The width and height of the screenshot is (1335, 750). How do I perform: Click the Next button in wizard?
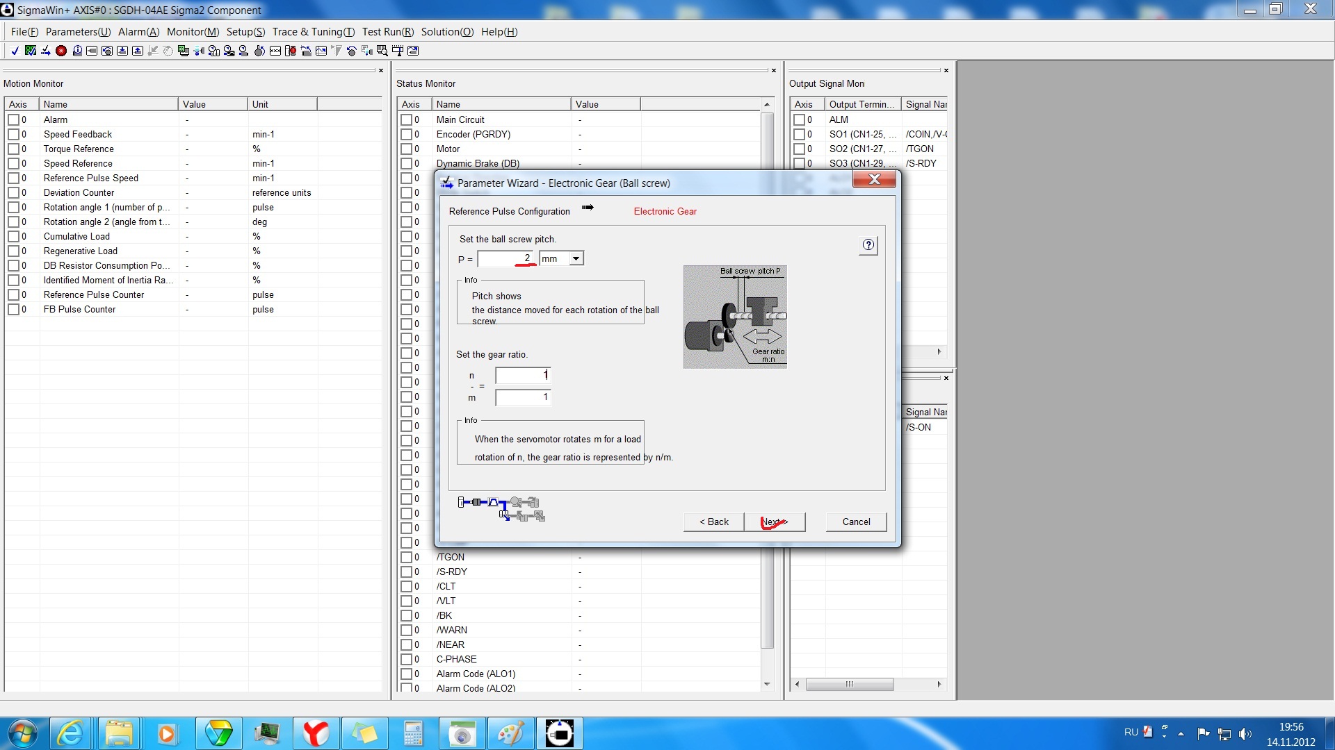click(775, 522)
